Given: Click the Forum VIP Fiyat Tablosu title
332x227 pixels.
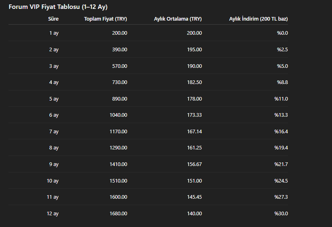Looking at the screenshot, I should click(x=58, y=7).
